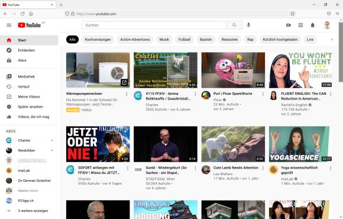Select the Alle filter chip
Screen dimensions: 343x219
pos(72,40)
